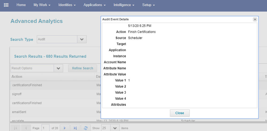
Task: Open the Intelligence menu
Action: [124, 5]
